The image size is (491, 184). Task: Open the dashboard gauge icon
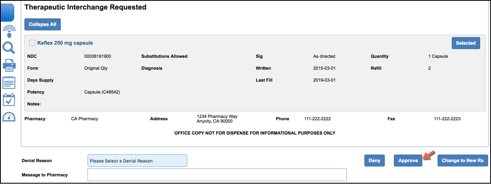click(x=9, y=117)
